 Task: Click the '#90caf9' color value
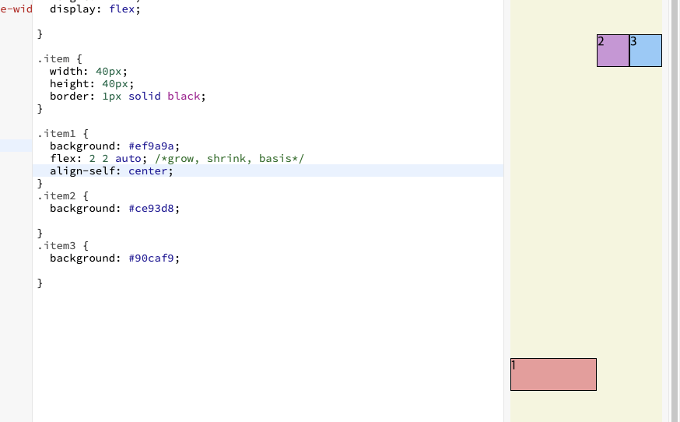click(x=151, y=258)
